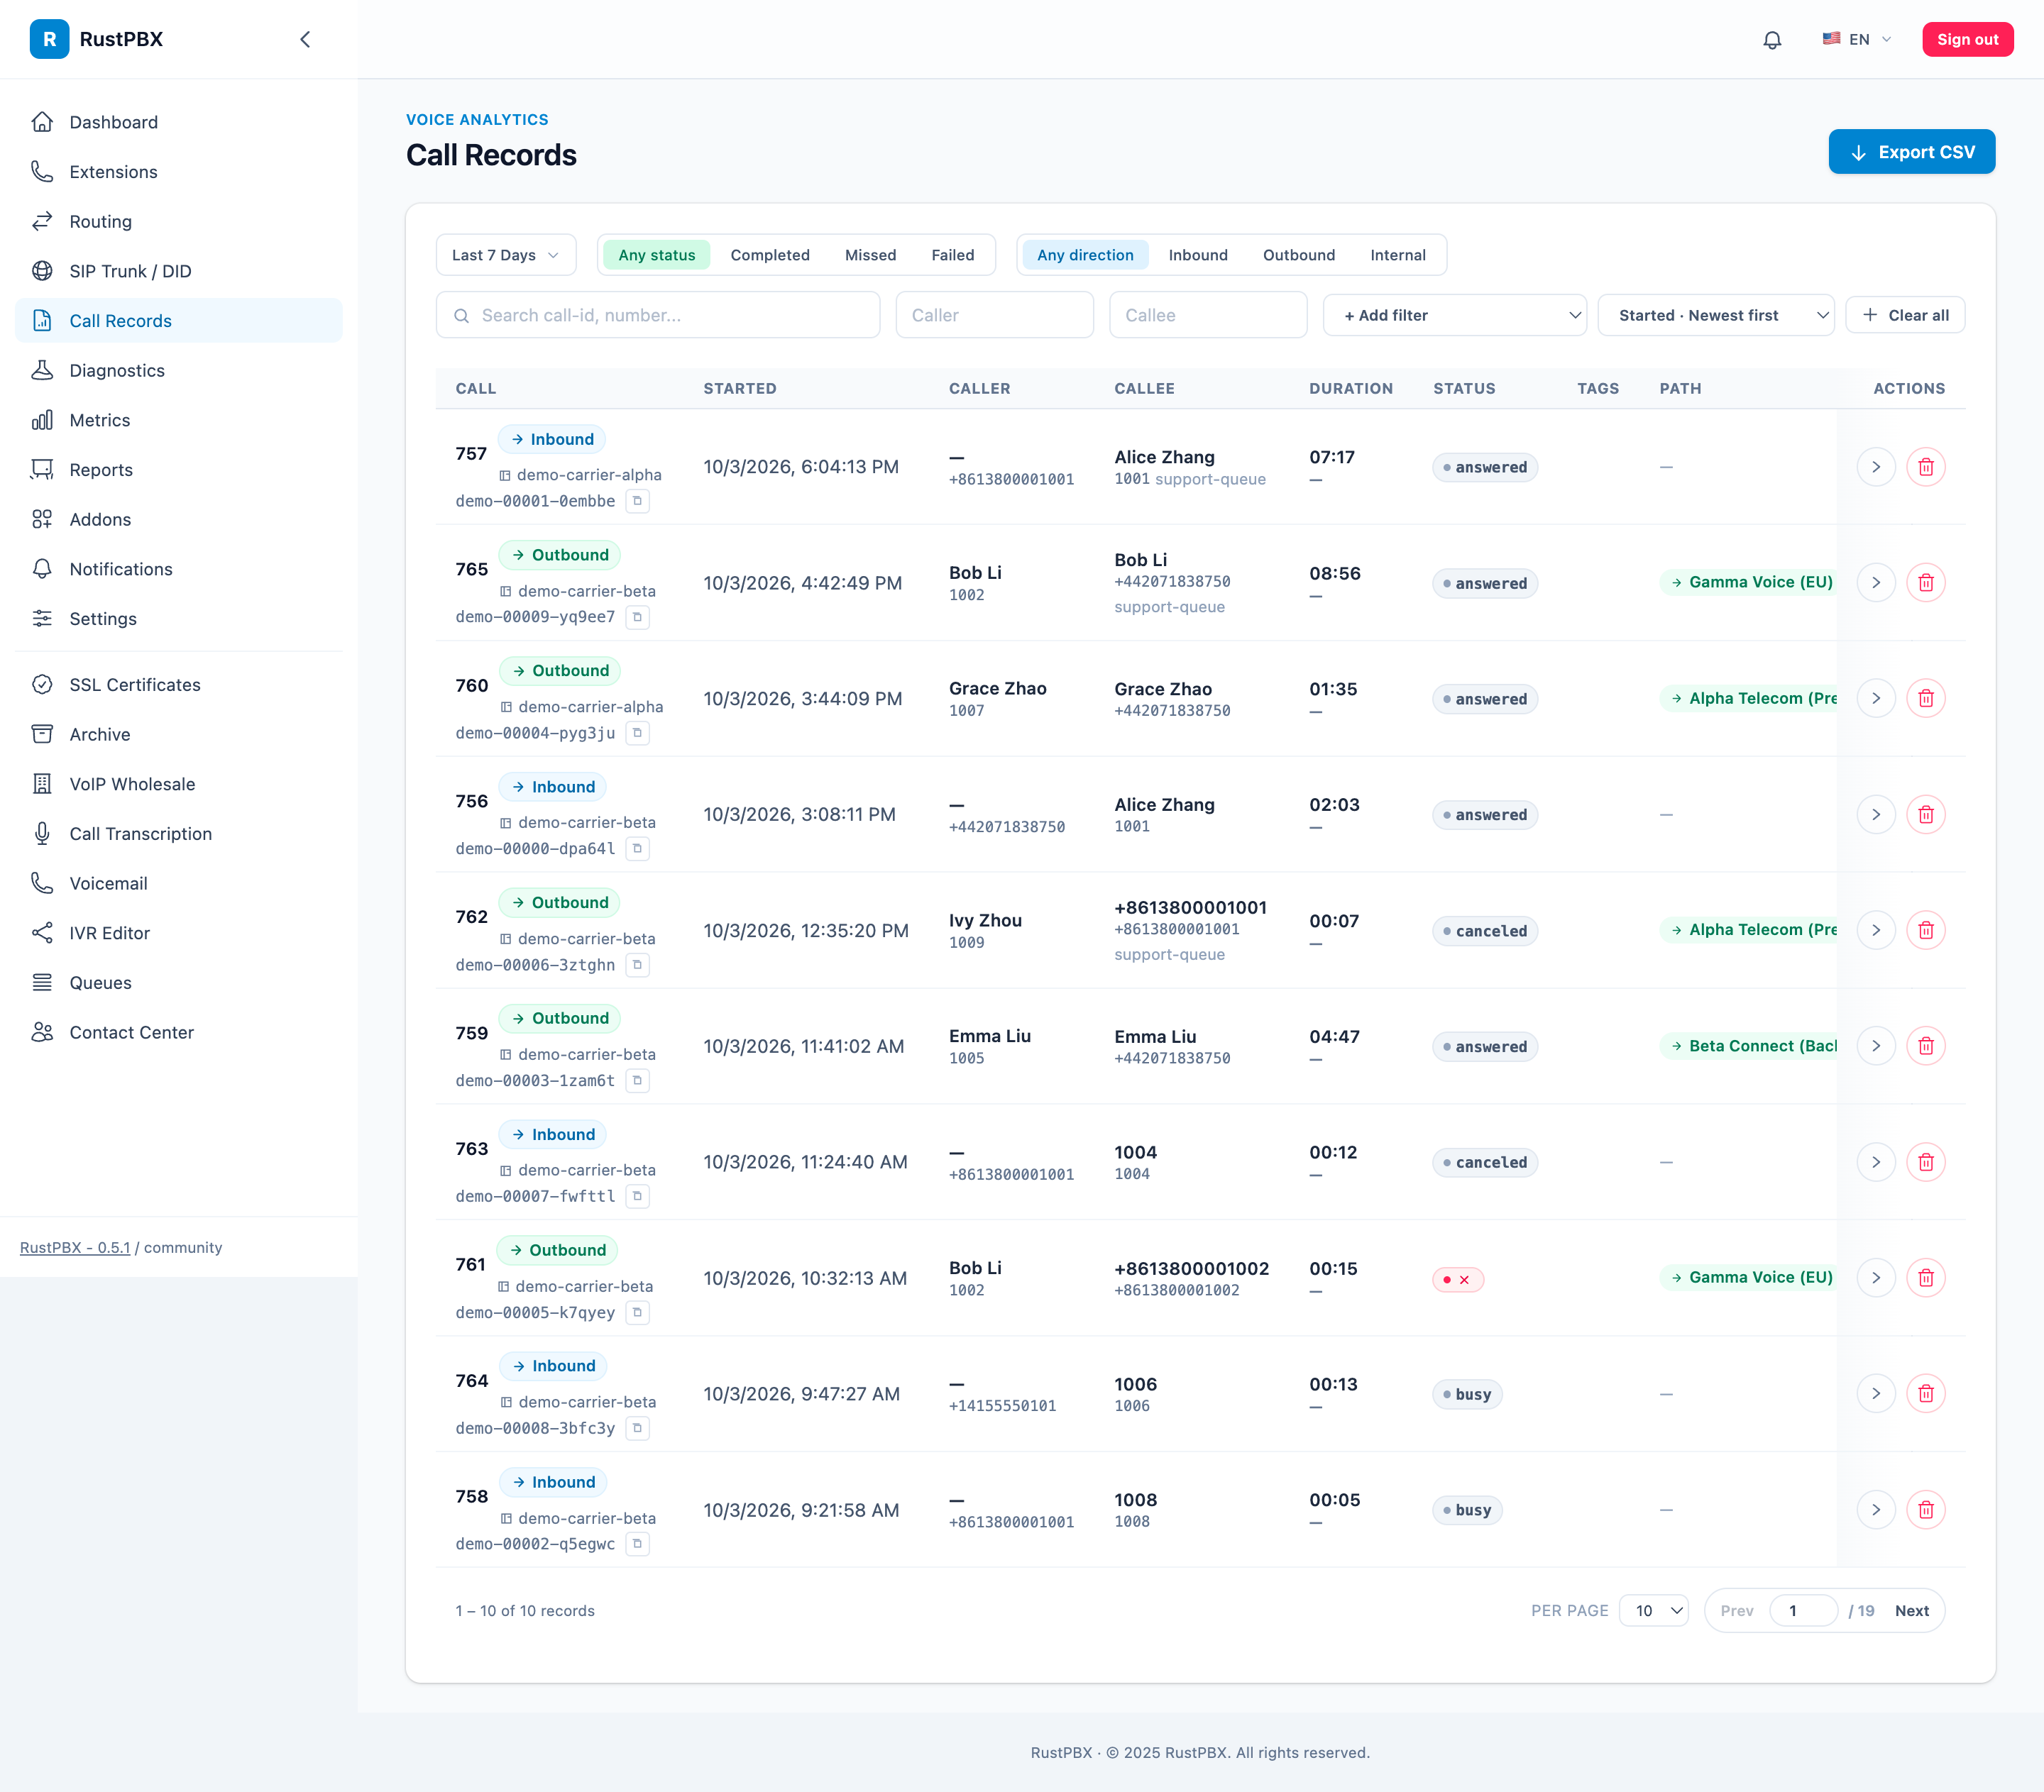Delete call record 764 with the trash icon

tap(1926, 1393)
